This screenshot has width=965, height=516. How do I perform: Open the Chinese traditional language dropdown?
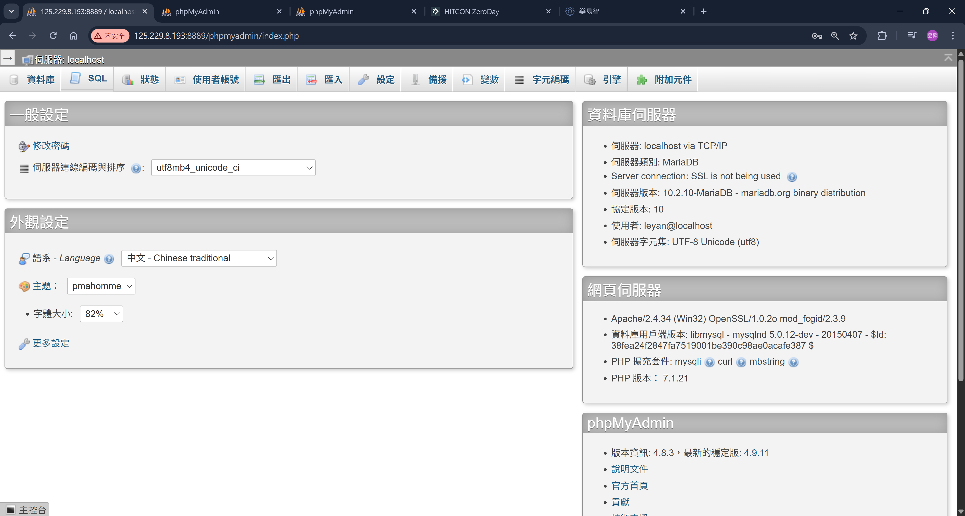click(x=199, y=258)
